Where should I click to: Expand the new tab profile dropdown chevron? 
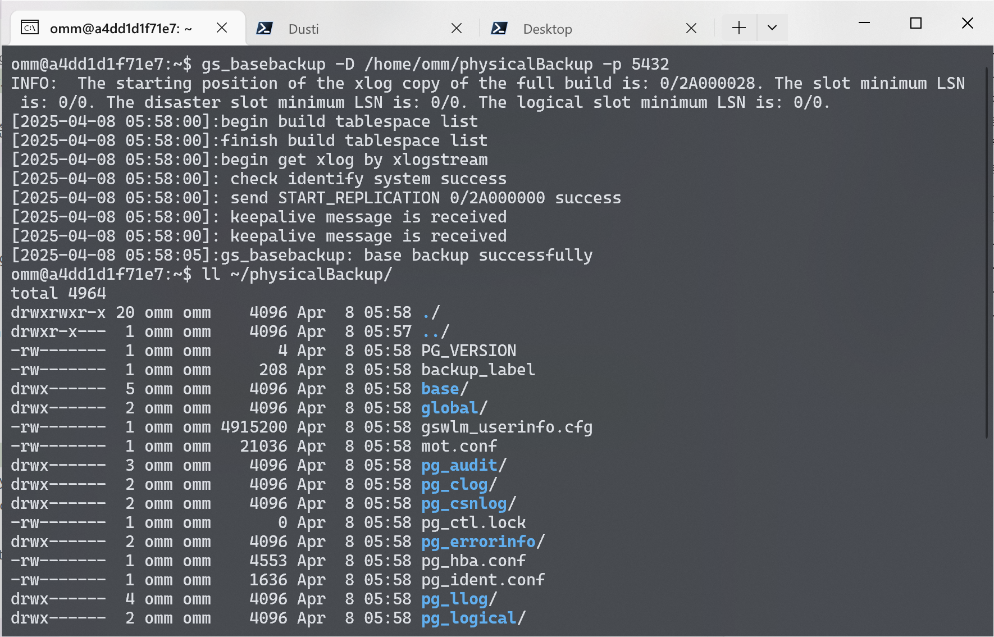[x=772, y=28]
